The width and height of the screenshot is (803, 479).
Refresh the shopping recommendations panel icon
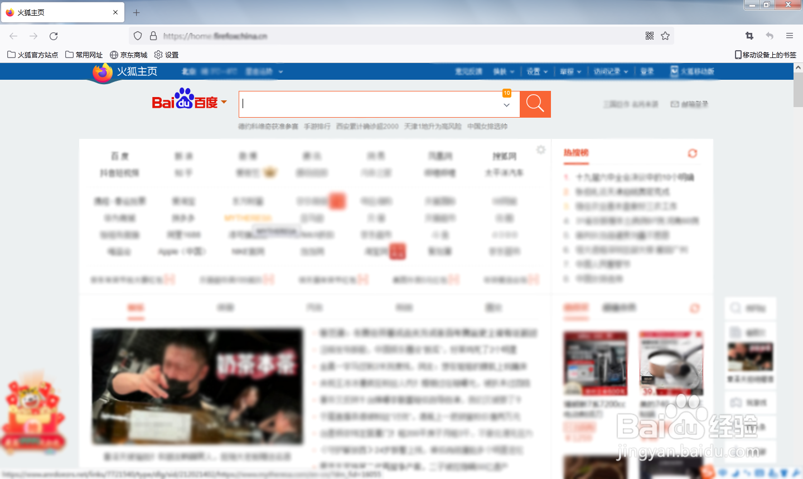694,308
